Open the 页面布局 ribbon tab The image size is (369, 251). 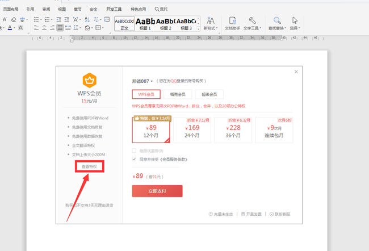coord(11,9)
